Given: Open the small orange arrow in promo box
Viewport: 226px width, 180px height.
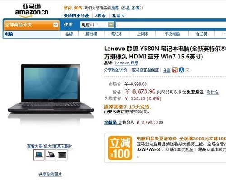Looking at the screenshot, I should [138, 157].
